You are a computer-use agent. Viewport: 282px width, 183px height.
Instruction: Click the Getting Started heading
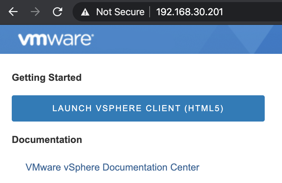[x=47, y=78]
